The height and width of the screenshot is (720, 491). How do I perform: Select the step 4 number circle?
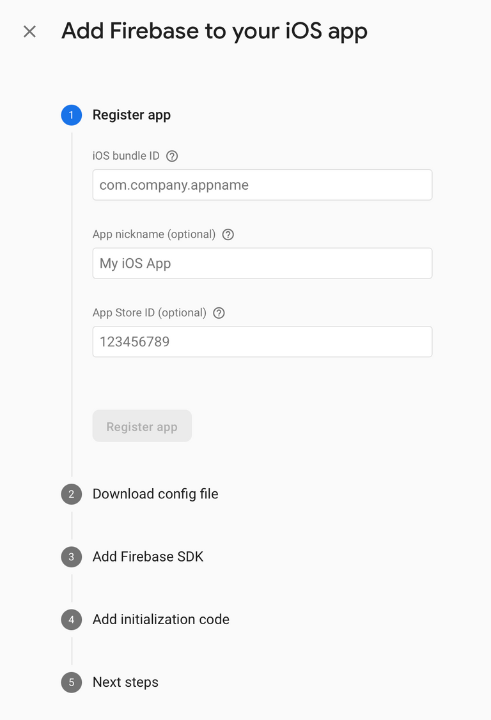[x=71, y=620]
